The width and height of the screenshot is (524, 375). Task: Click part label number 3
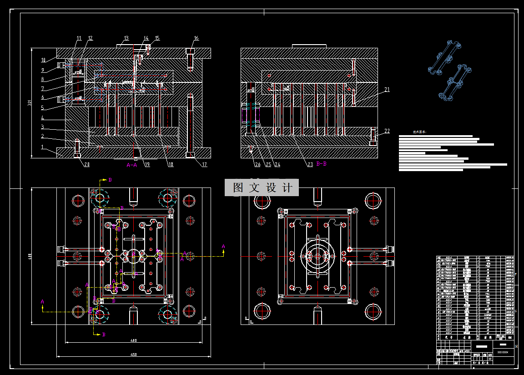(42, 127)
